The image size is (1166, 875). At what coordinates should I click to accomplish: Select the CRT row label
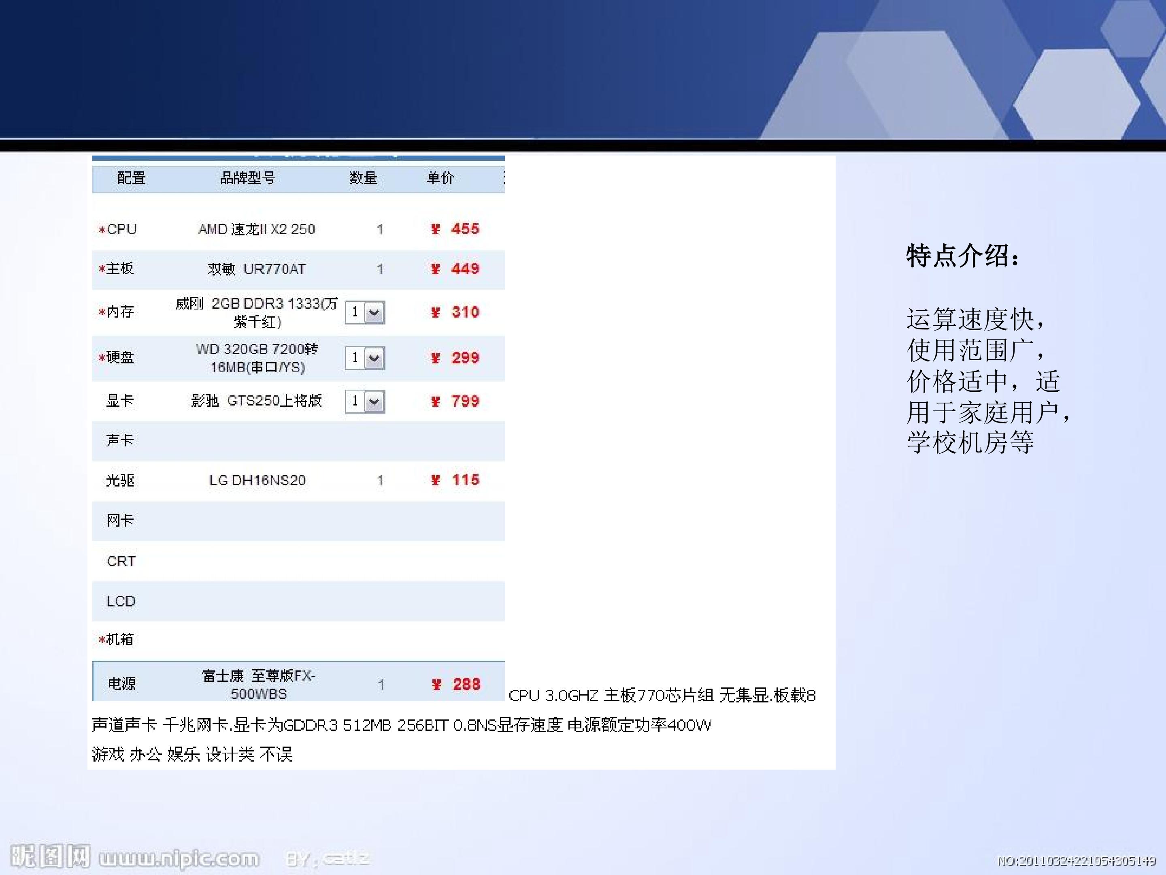pos(121,561)
